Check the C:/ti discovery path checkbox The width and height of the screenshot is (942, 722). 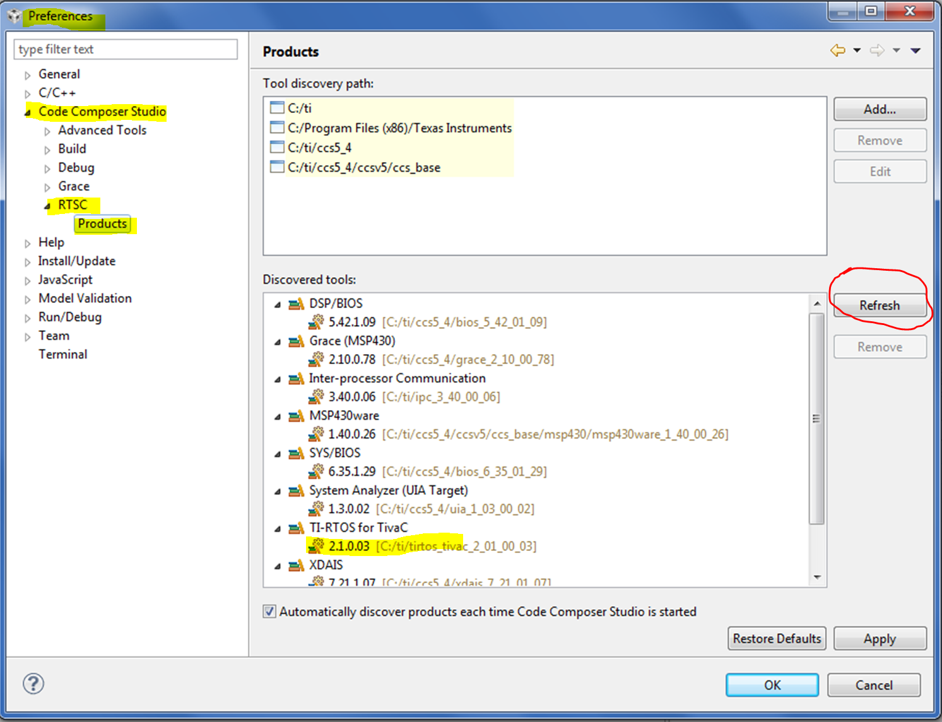[x=277, y=108]
